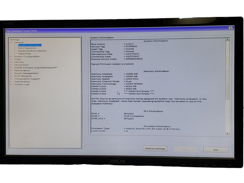Screen dimensions: 244x183
Task: Click the Core Count row
Action: point(109,131)
